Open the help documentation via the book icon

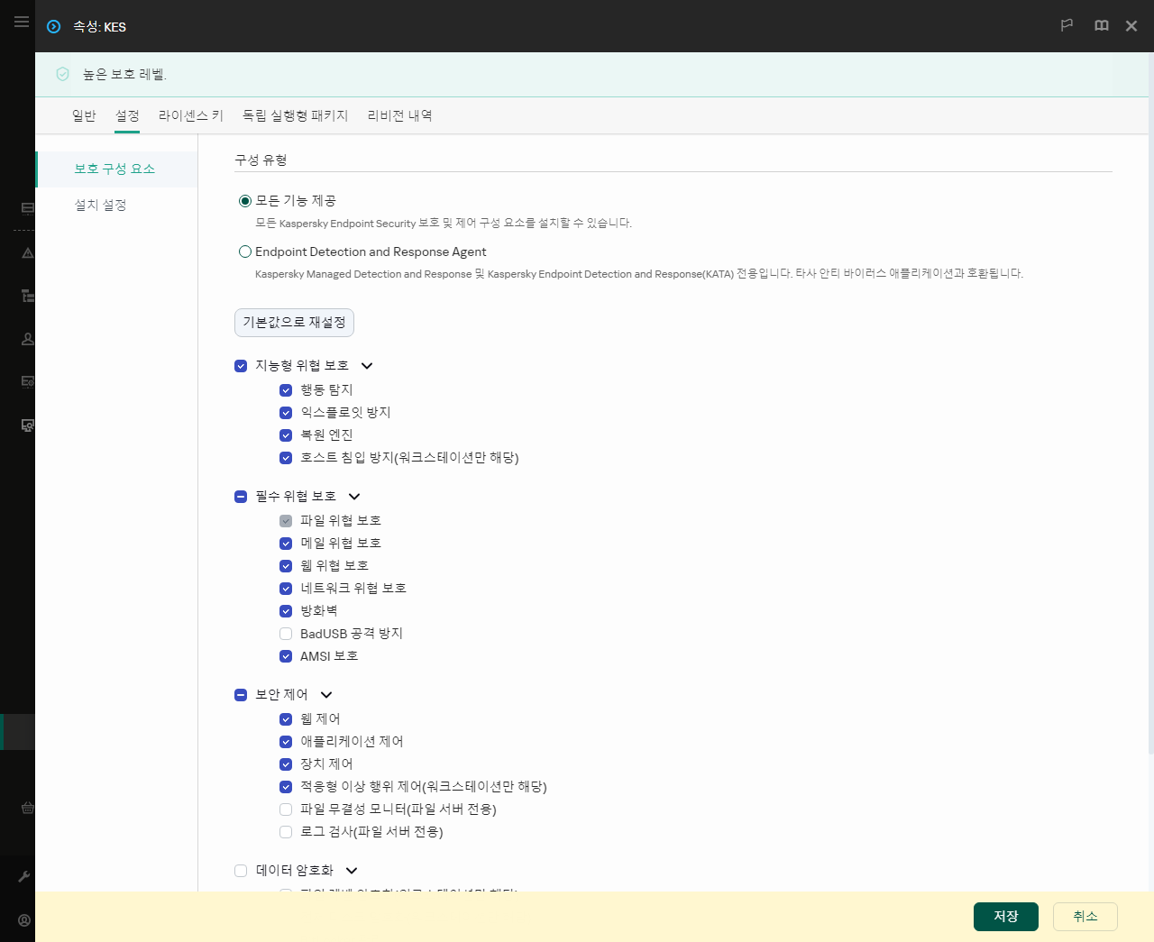[1101, 26]
